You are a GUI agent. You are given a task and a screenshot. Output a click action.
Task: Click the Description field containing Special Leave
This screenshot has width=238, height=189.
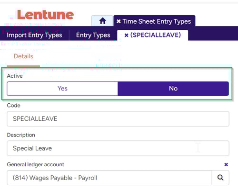(x=118, y=148)
